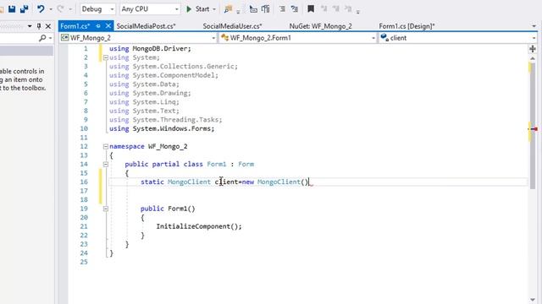Pin the Form1.cs tab
The image size is (542, 304).
[98, 26]
